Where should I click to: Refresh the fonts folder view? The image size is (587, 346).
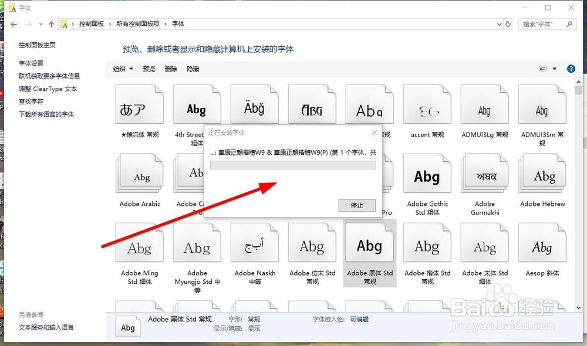pyautogui.click(x=508, y=24)
